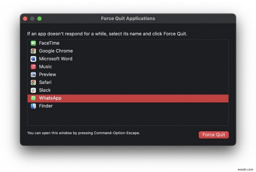Click the Music app icon
The image size is (256, 172).
pyautogui.click(x=33, y=67)
